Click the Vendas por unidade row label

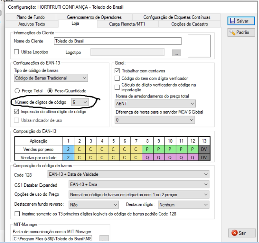point(39,157)
